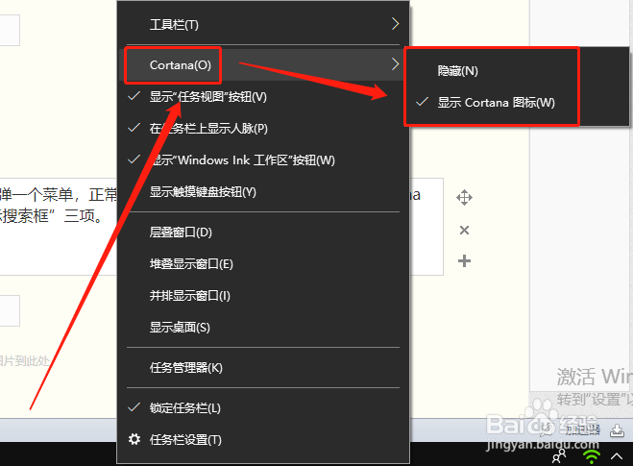Click the People icon in system tray

click(559, 456)
